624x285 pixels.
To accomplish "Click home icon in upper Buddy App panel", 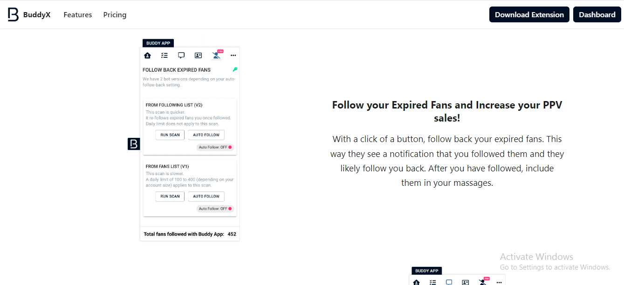I will (148, 55).
